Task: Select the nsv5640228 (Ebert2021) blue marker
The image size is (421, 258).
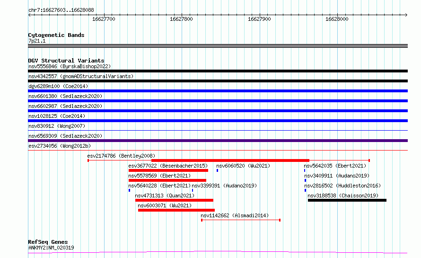Action: click(130, 190)
